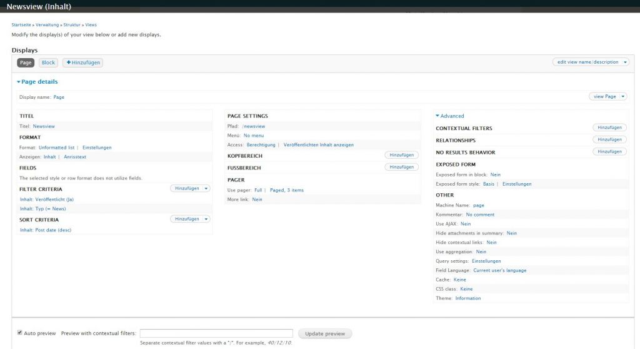The width and height of the screenshot is (640, 349).
Task: Add a Fussbereich footer via Hinzufügen
Action: [x=401, y=167]
